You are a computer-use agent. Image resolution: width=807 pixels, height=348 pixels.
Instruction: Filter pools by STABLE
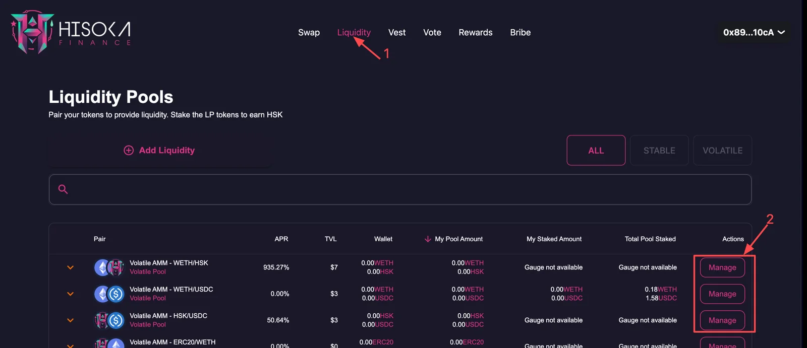(x=659, y=150)
